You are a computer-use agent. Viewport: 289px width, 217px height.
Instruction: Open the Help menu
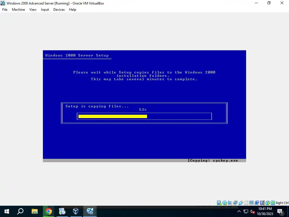pos(73,10)
